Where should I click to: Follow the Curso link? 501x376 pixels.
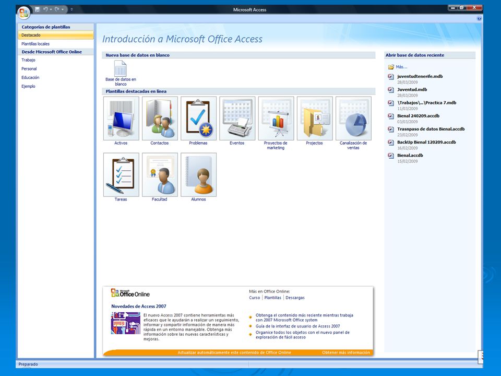click(255, 298)
